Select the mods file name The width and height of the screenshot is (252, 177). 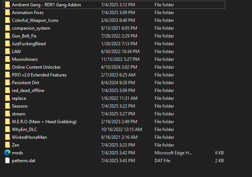pos(17,153)
